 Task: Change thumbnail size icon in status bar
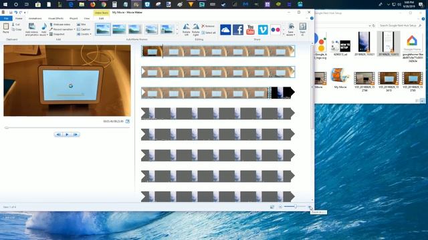click(272, 207)
